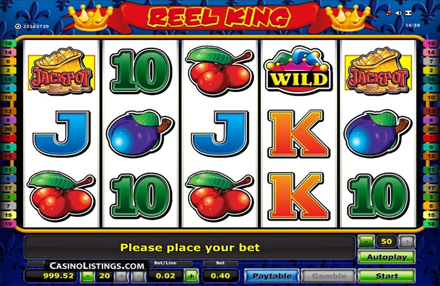440x286 pixels.
Task: Start the spin
Action: [387, 276]
